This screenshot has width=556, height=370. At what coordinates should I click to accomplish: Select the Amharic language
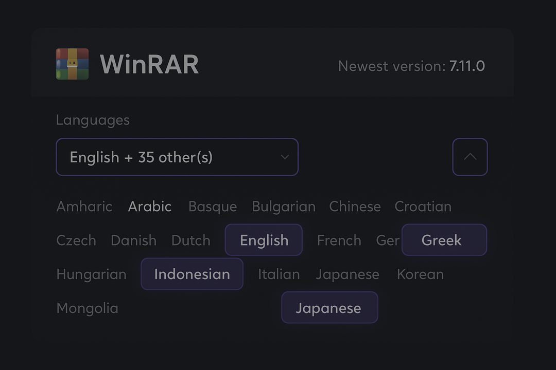(84, 207)
